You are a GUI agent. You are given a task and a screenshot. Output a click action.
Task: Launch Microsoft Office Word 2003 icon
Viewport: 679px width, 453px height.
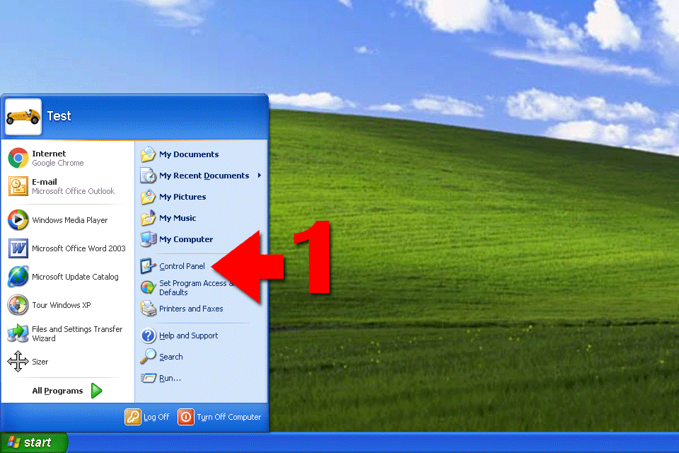click(18, 248)
